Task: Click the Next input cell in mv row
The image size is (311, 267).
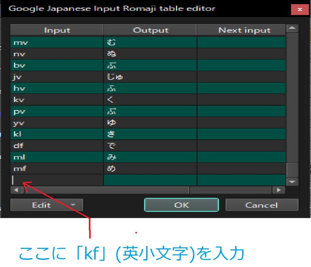Action: coord(241,42)
